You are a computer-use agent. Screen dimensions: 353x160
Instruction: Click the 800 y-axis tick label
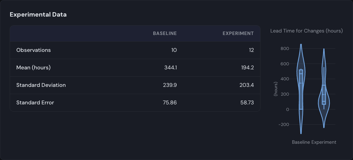click(x=285, y=48)
